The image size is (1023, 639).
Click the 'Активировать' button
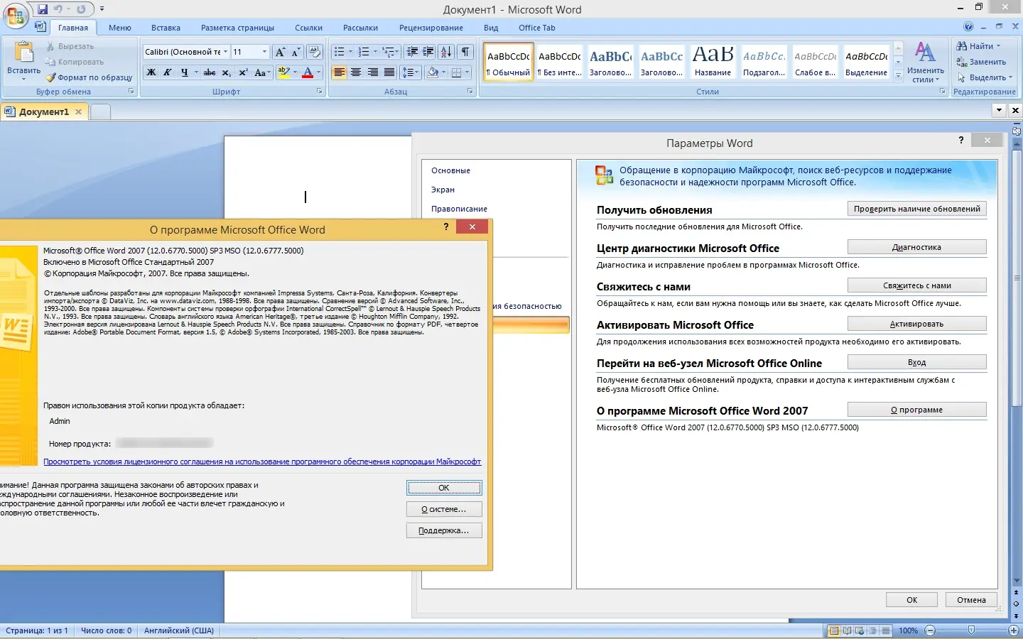click(916, 324)
